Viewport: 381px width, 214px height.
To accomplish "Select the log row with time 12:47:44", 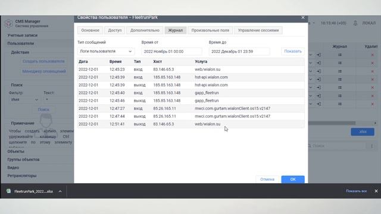I will pyautogui.click(x=190, y=117).
